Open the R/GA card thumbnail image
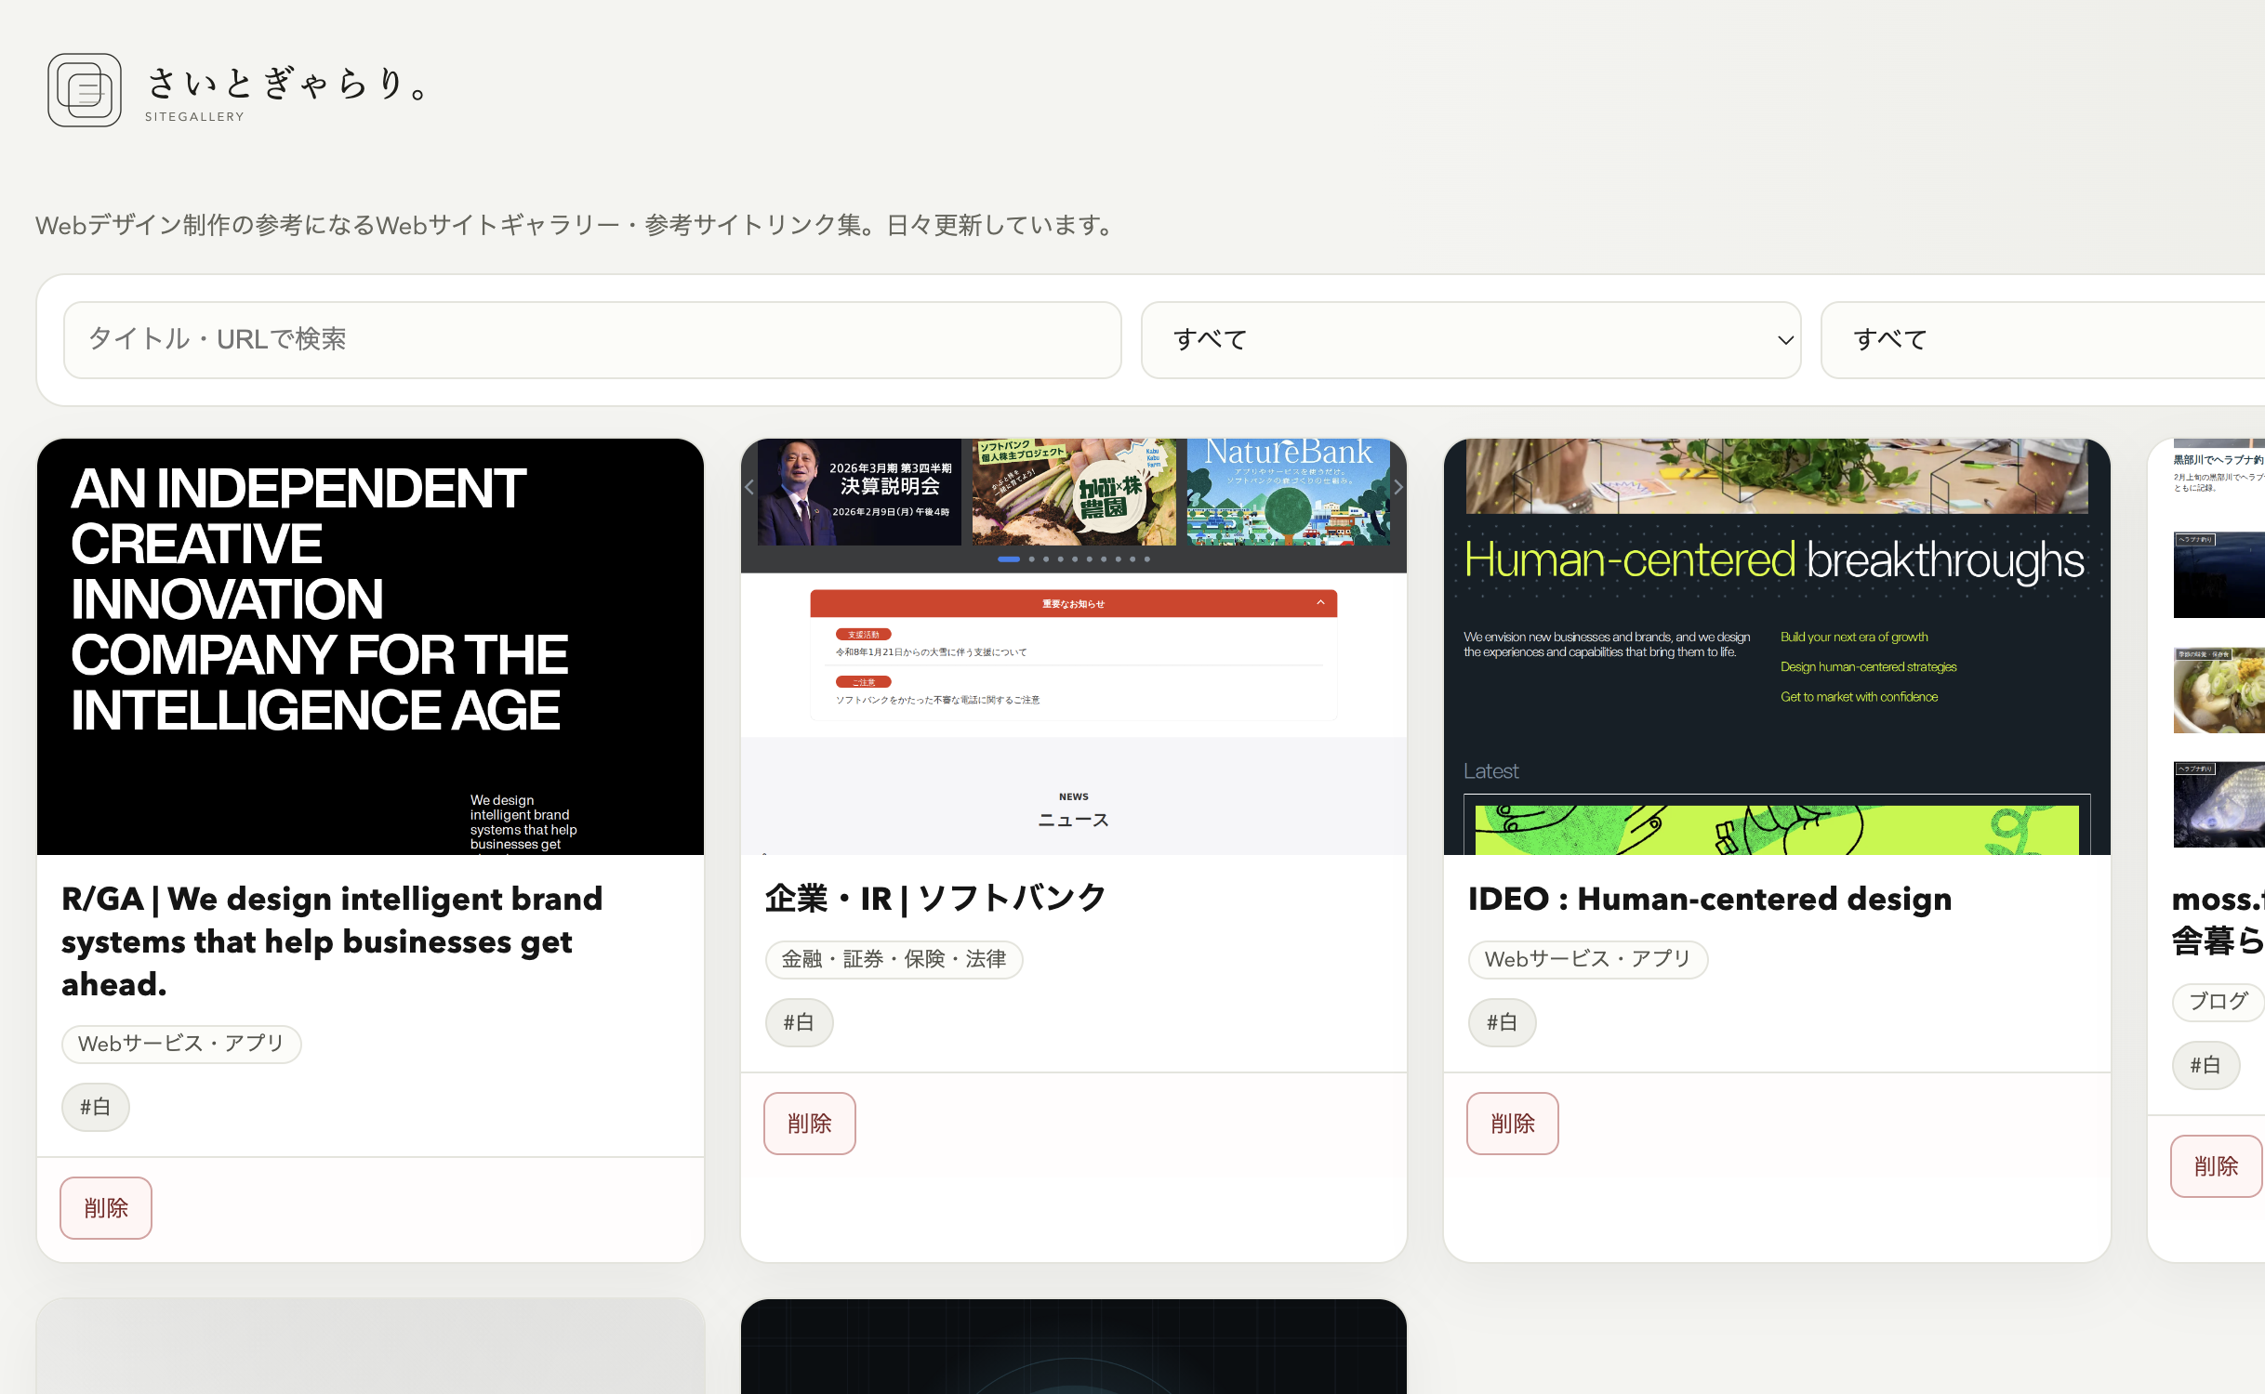Screen dimensions: 2265x1394 click(370, 646)
